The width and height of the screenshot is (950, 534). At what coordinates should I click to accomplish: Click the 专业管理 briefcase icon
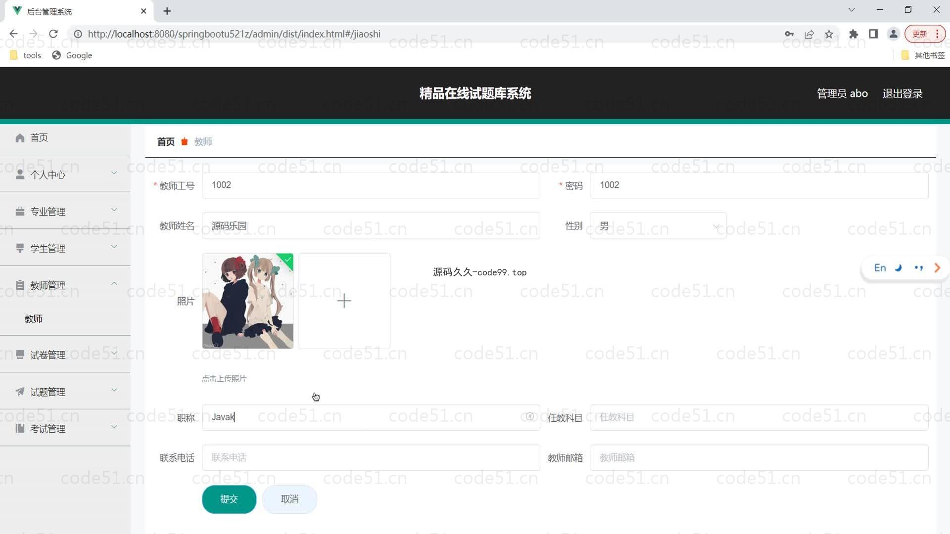[20, 211]
